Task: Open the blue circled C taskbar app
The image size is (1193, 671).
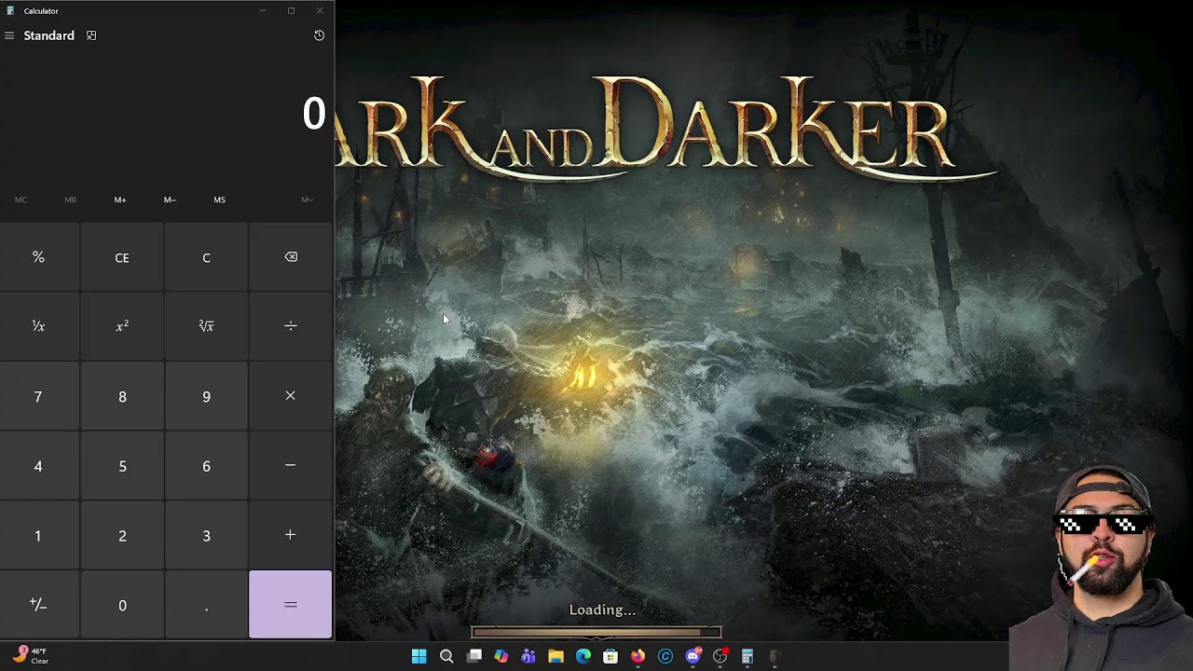Action: click(x=665, y=656)
